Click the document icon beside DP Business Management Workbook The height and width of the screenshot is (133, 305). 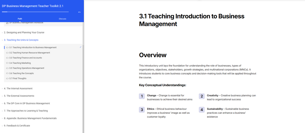7,23
